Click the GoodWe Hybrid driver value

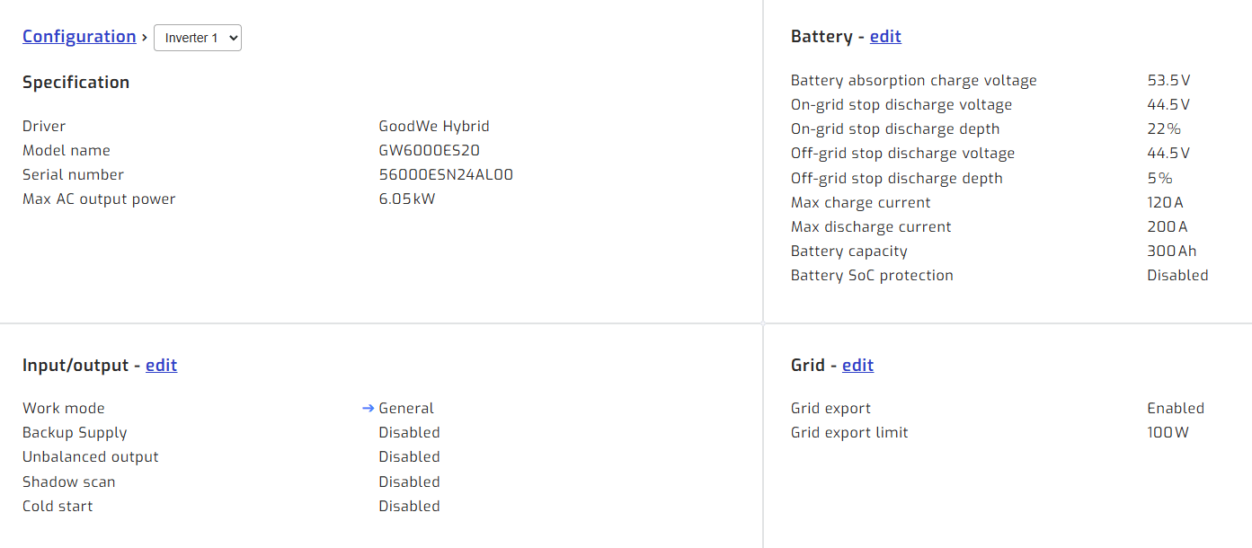point(433,127)
